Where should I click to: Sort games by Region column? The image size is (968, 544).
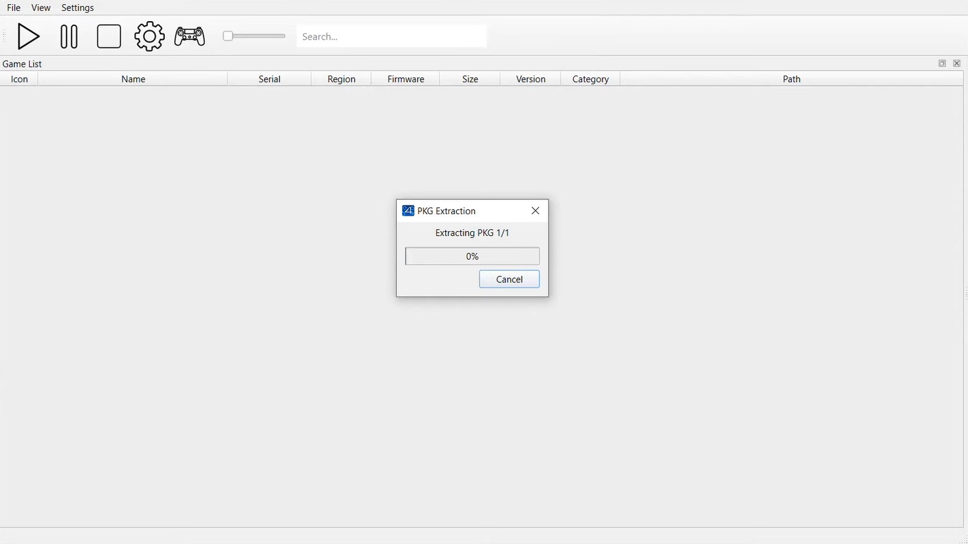[x=341, y=79]
